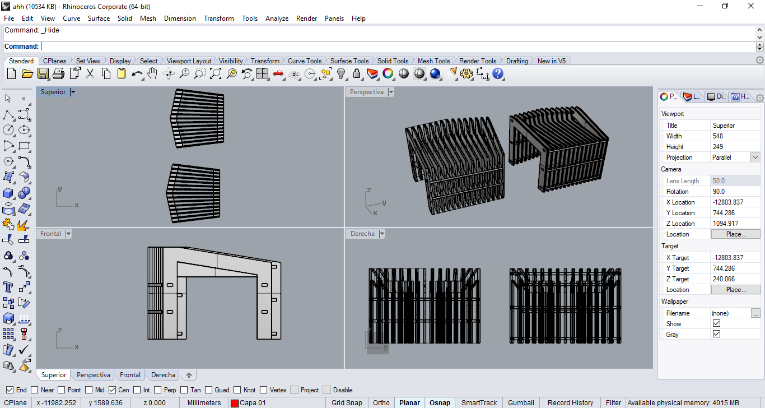Click the Lock objects padlock icon

click(x=357, y=73)
